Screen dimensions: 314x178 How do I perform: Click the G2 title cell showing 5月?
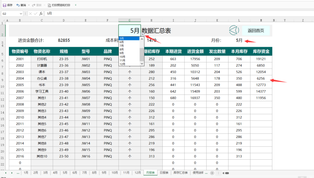(x=130, y=30)
